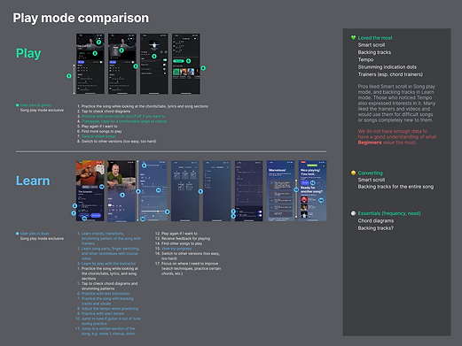462x346 pixels.
Task: Open the third Play phone mockup with toggles
Action: point(154,64)
